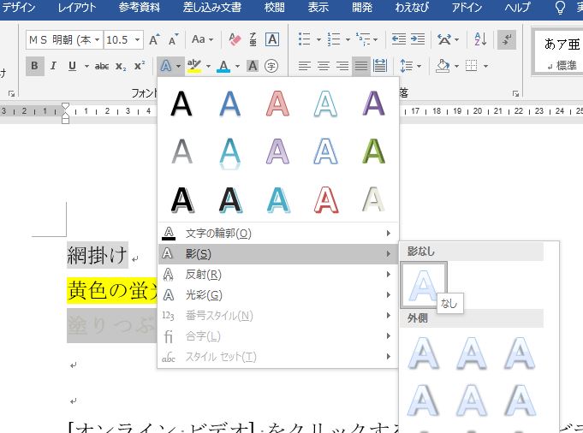The height and width of the screenshot is (433, 583).
Task: Open the 影(S) submenu item
Action: click(x=277, y=254)
